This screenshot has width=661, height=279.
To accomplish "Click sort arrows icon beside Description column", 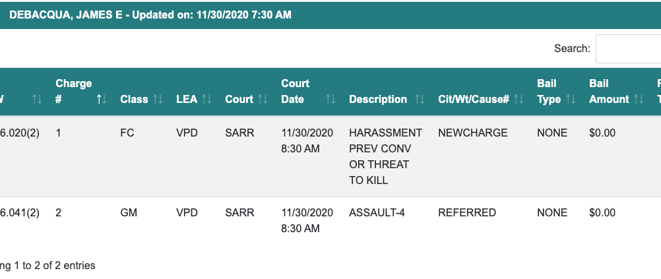I will pos(420,100).
